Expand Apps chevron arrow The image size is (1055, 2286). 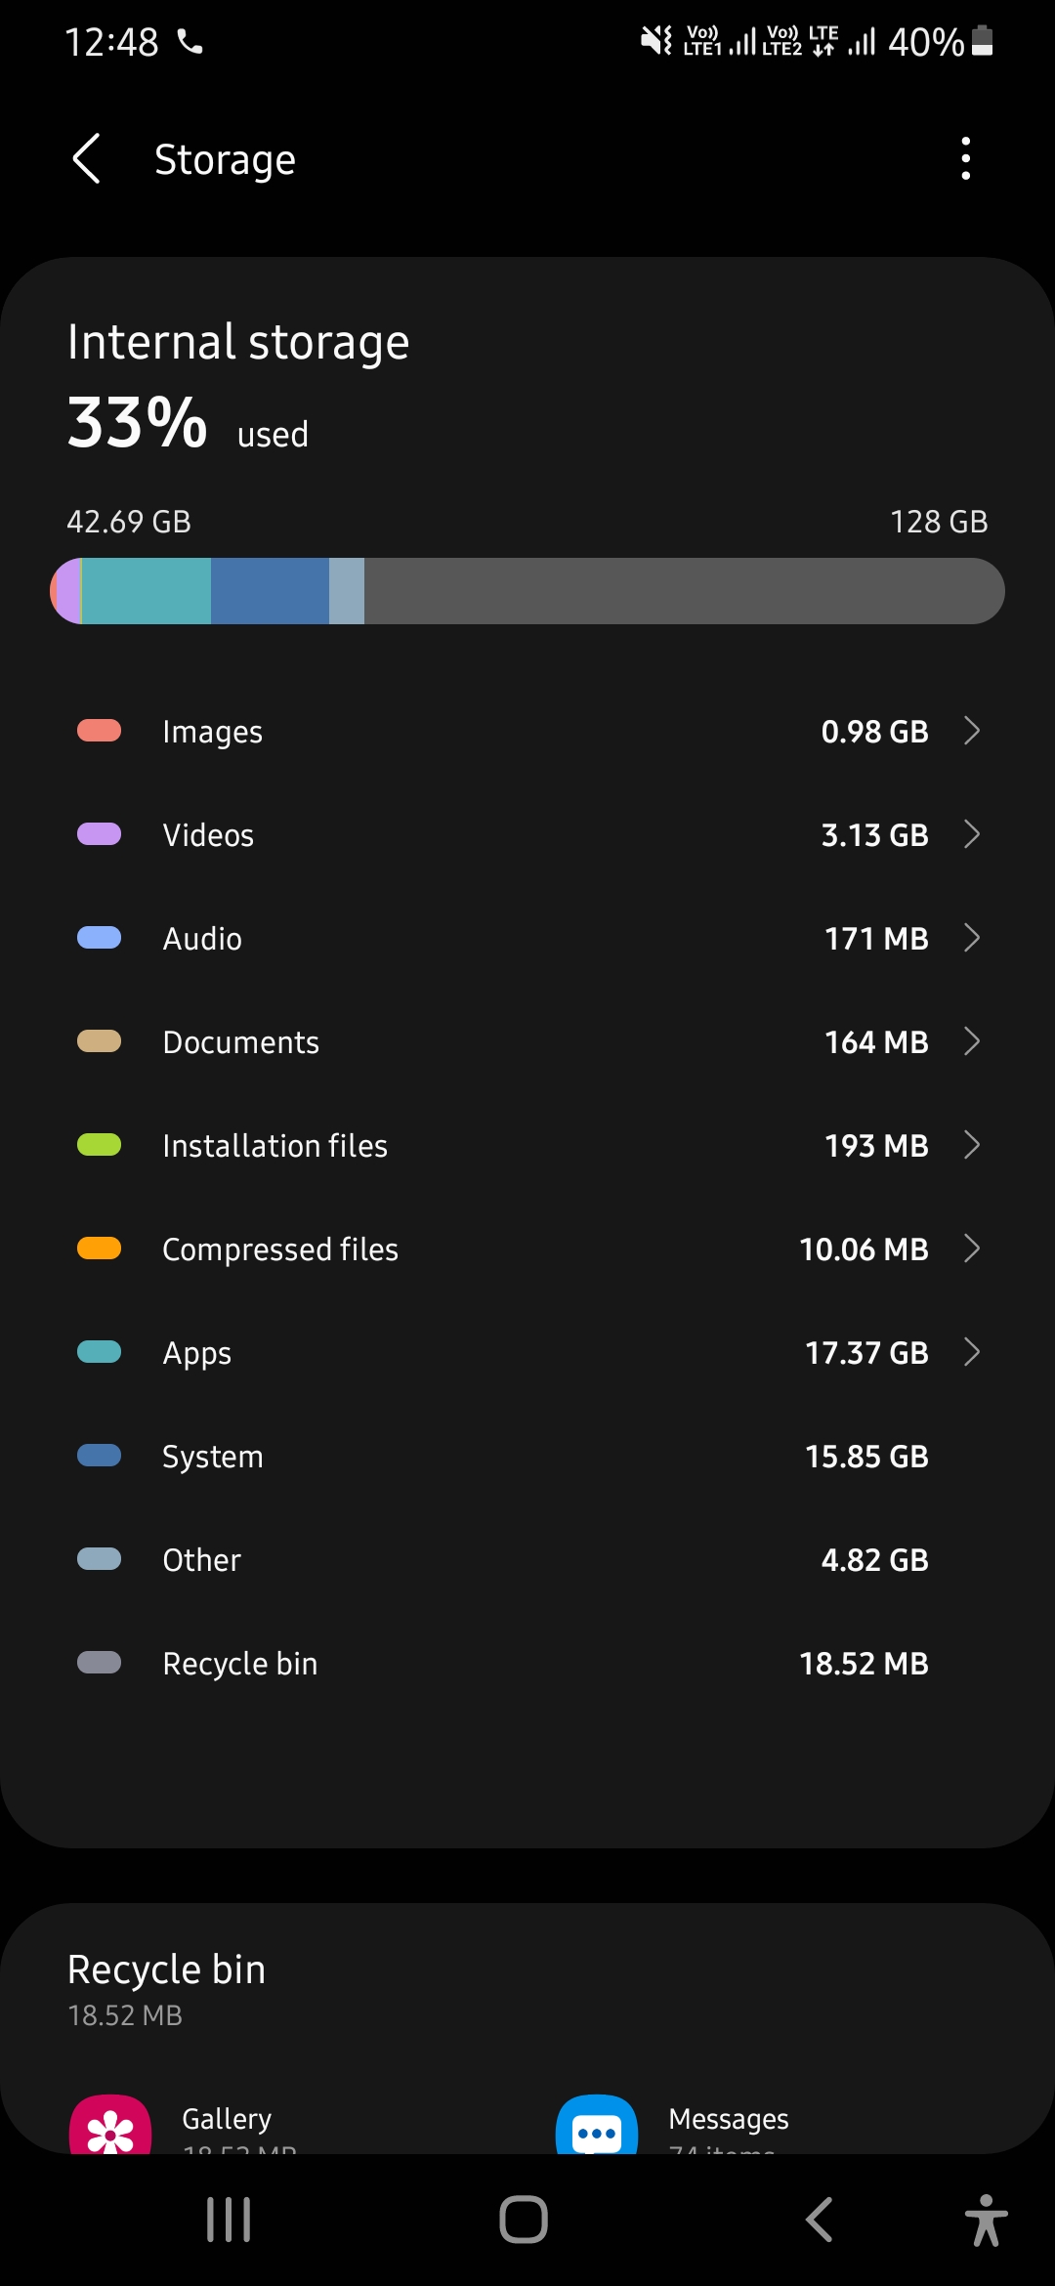click(971, 1352)
